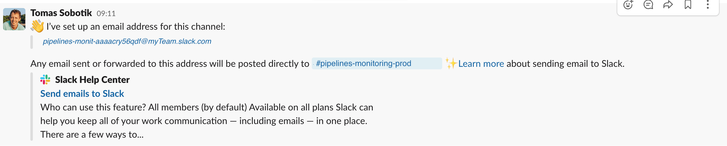The height and width of the screenshot is (146, 727).
Task: Forward this message using the share arrow
Action: pyautogui.click(x=668, y=5)
